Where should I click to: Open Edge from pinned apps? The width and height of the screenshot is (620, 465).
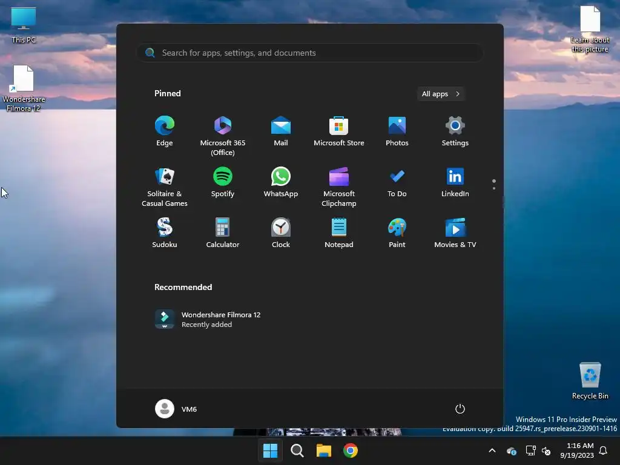[x=165, y=131]
